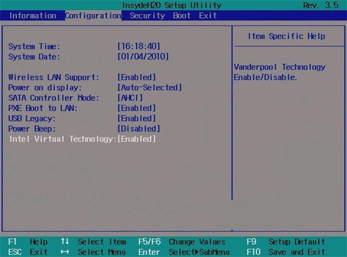Click the left-right arrow Select Menu icon
347x257 pixels.
[65, 252]
